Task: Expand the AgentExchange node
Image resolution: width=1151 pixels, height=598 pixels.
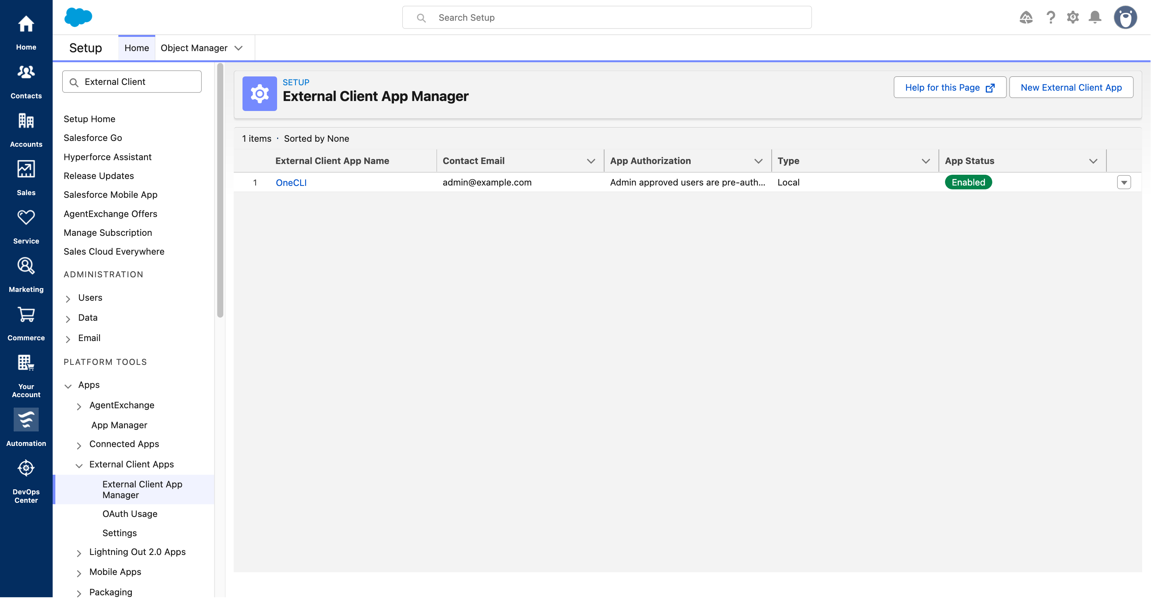Action: [79, 406]
